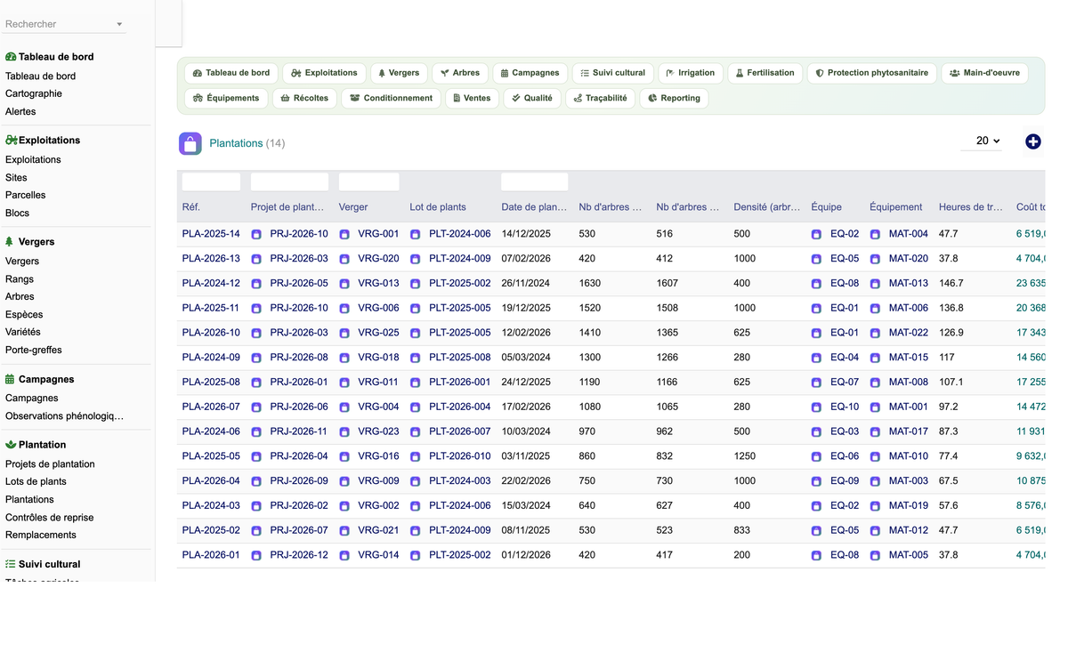Open the Reporting tab
The image size is (1068, 661).
click(x=674, y=98)
